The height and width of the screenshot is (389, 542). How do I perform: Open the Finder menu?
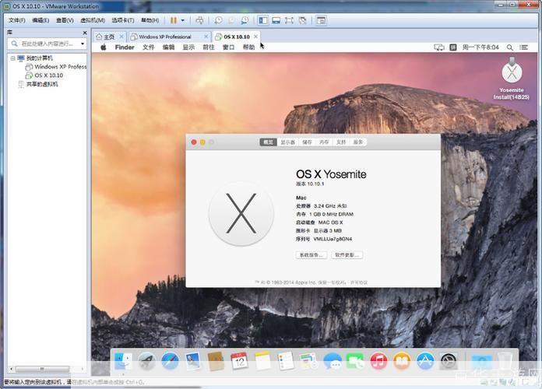pos(125,47)
